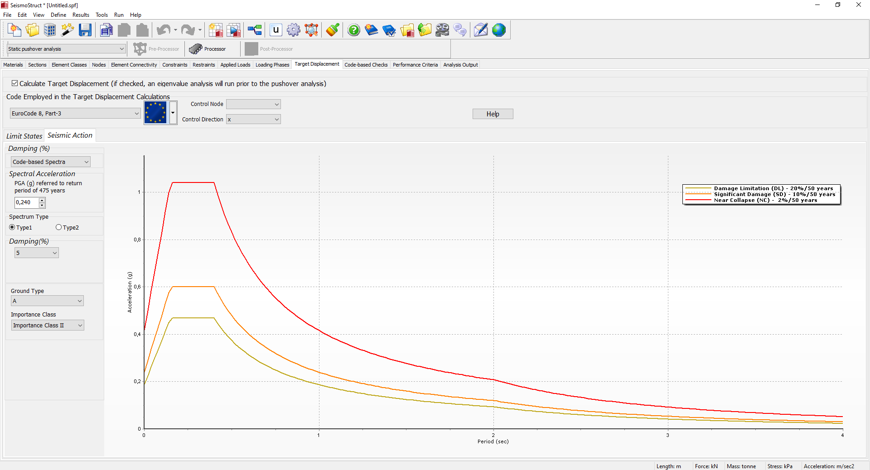
Task: Uncheck Calculate Target Displacement checkbox
Action: pos(15,83)
